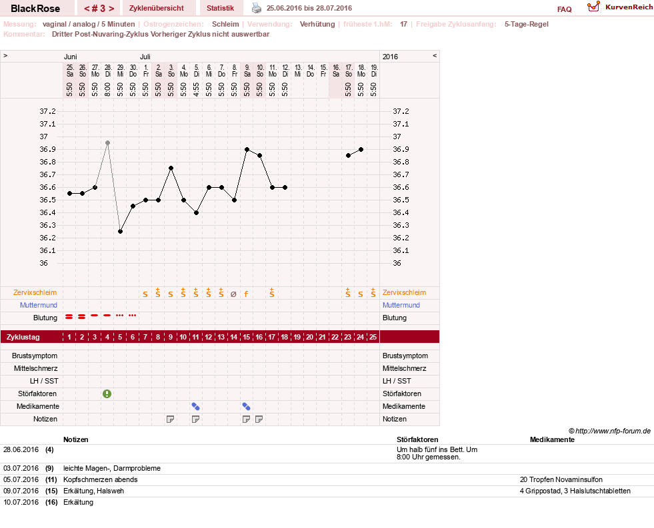Screen dimensions: 654x528
Task: Click the note 'leichte Magen-, Darmprobleme'
Action: coord(112,469)
